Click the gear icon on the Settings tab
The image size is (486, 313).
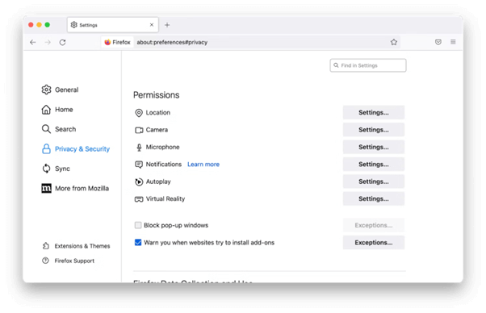tap(73, 25)
